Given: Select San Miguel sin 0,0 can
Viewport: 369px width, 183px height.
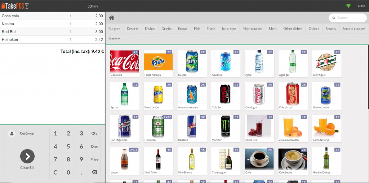Looking at the screenshot, I should 125,128.
